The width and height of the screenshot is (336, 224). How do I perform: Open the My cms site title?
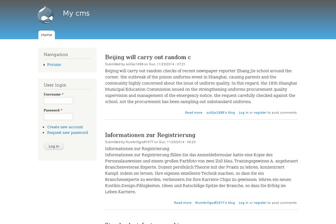(x=76, y=13)
